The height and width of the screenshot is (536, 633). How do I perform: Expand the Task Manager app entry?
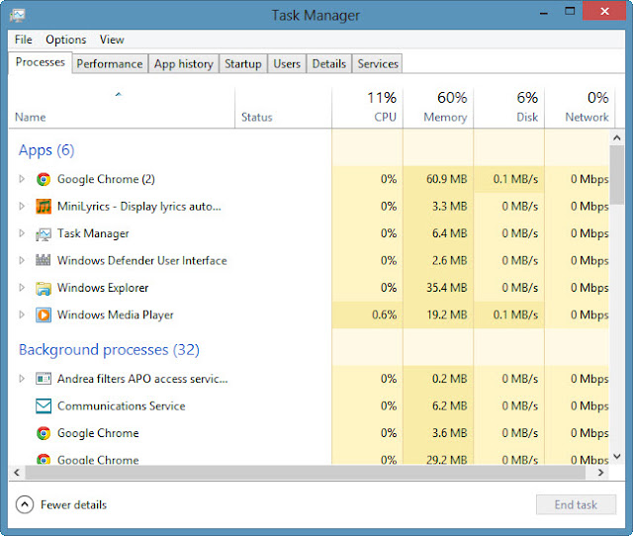click(22, 233)
